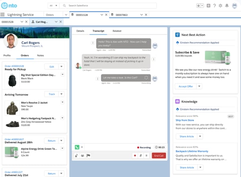This screenshot has width=241, height=177.
Task: Open the Ship from Store article link
Action: (185, 119)
